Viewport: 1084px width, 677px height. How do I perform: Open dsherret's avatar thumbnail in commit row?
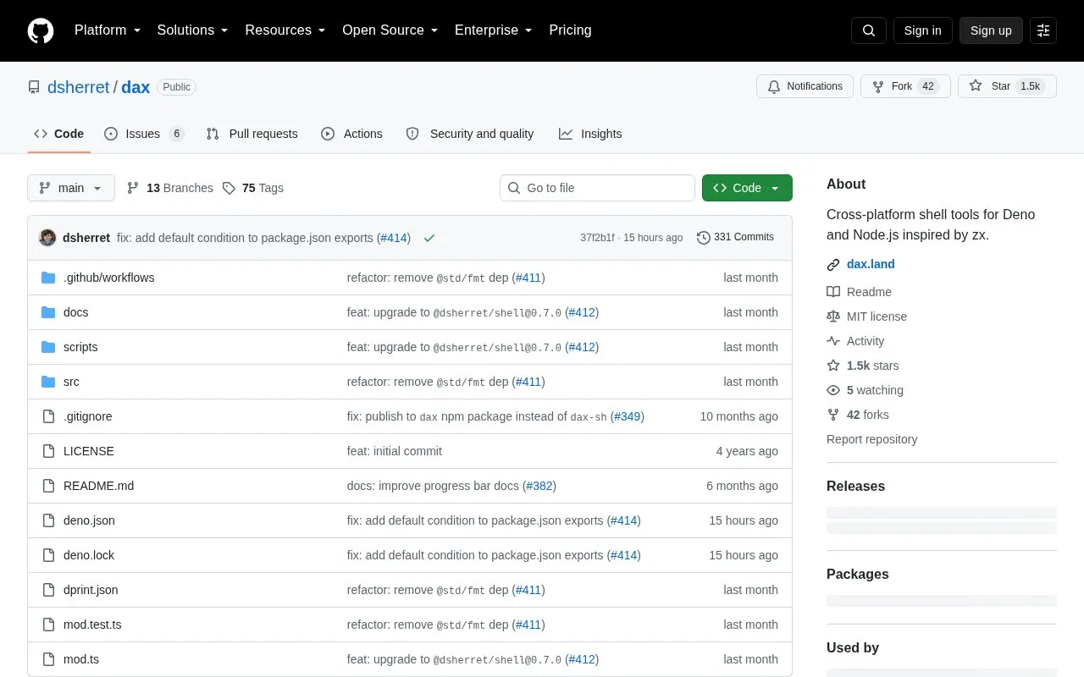(x=47, y=238)
